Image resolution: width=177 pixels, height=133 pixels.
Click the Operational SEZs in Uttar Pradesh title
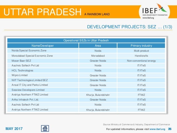coord(86,40)
